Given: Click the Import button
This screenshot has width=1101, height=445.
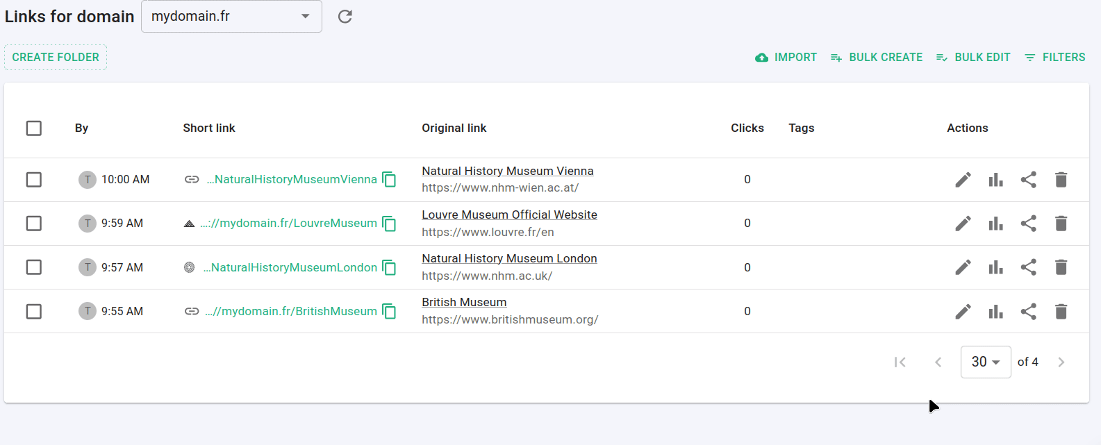Looking at the screenshot, I should tap(786, 58).
